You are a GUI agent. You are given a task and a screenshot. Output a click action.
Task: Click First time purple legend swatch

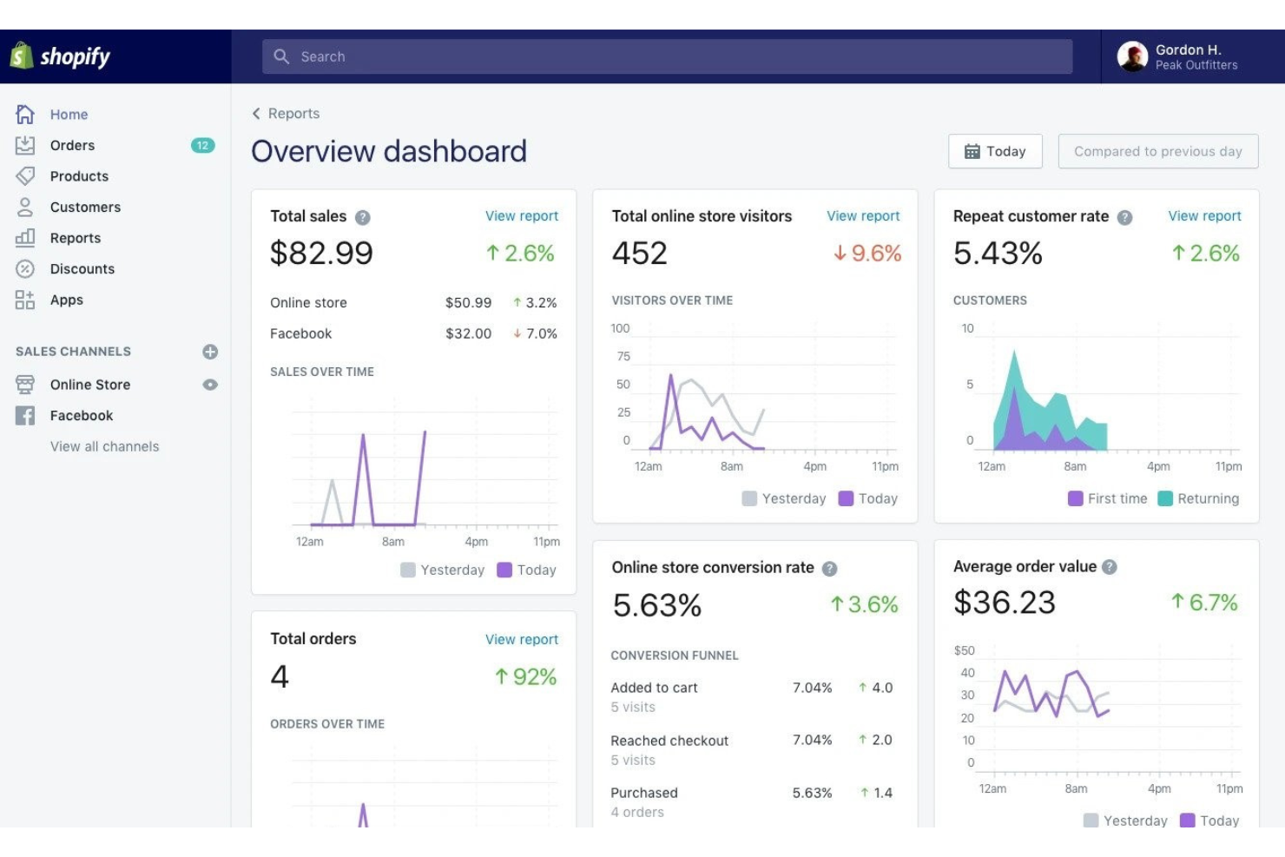point(1076,498)
